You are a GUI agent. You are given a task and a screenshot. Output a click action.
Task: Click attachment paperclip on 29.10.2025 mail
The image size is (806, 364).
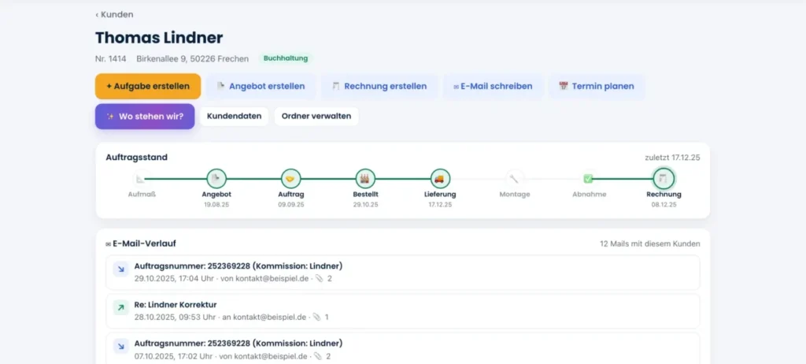(x=319, y=279)
